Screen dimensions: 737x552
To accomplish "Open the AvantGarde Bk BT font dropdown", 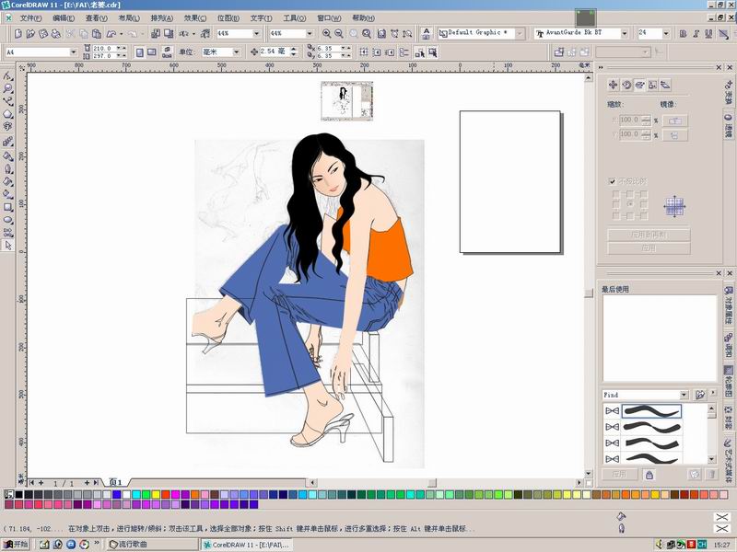I will [x=625, y=34].
